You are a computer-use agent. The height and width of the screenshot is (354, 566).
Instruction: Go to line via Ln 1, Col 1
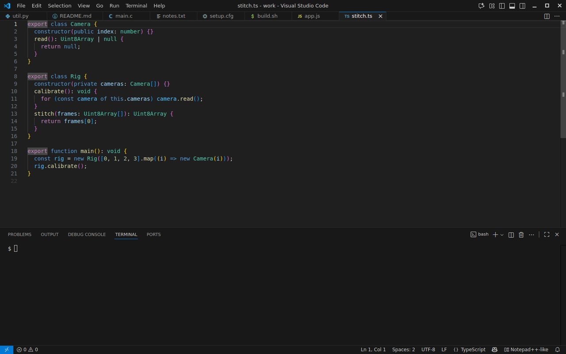373,350
